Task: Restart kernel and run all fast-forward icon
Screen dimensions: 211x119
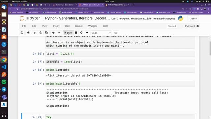Action: pyautogui.click(x=87, y=33)
